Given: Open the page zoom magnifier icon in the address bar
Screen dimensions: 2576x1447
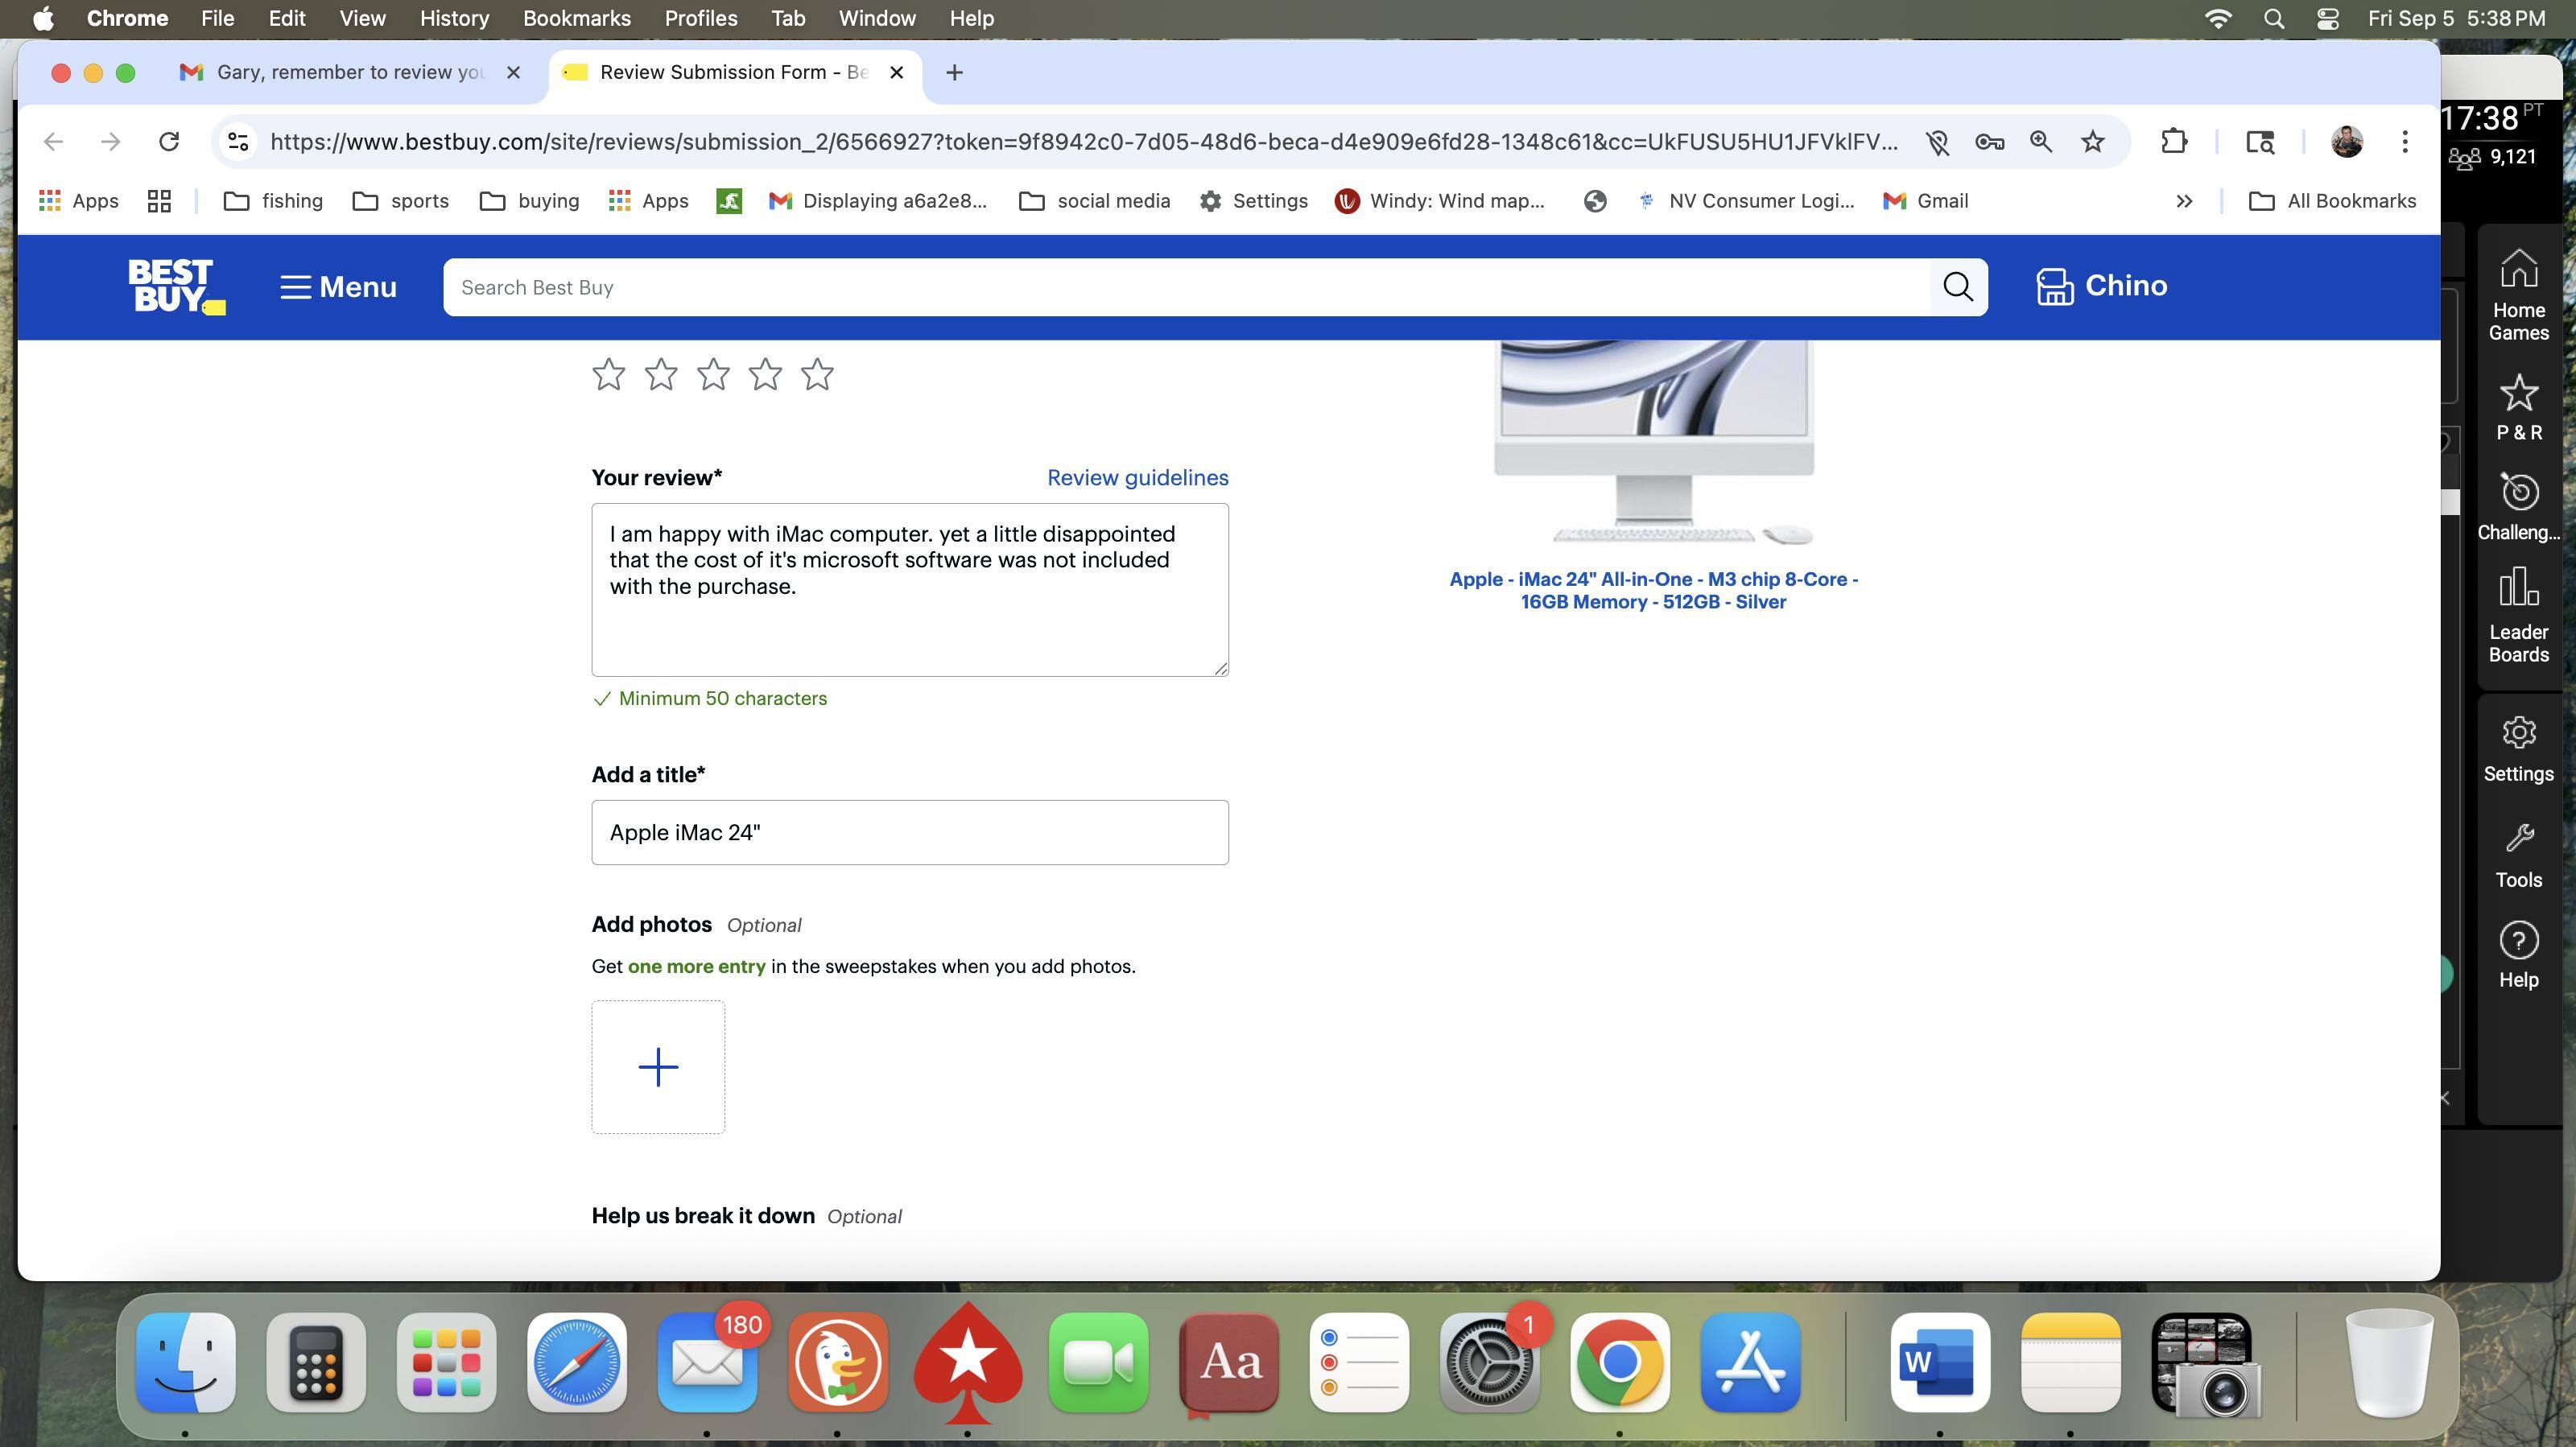Looking at the screenshot, I should click(2040, 142).
